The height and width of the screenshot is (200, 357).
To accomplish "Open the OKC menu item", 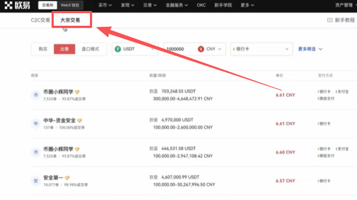I will point(201,5).
